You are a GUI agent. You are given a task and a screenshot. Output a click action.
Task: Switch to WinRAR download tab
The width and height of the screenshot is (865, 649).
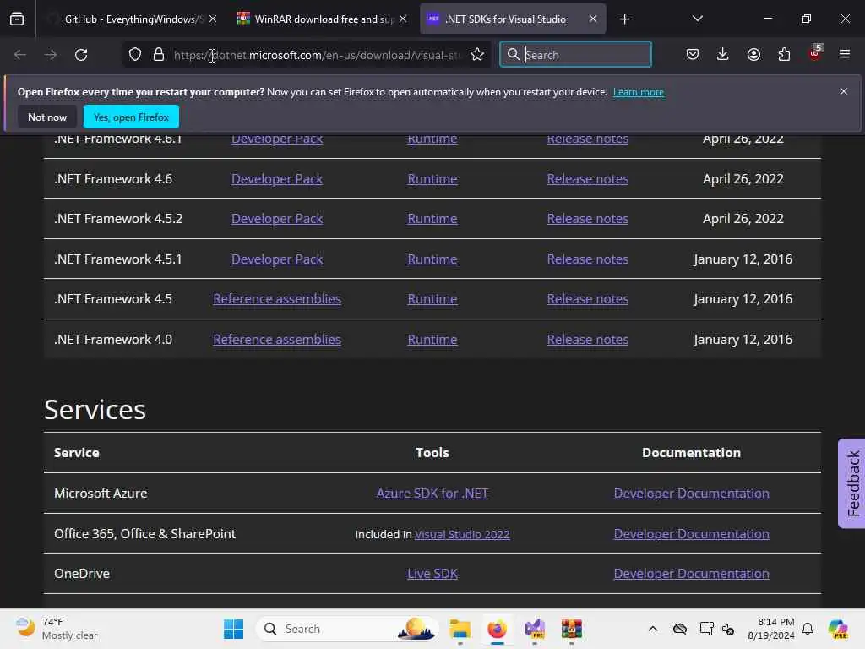(322, 19)
